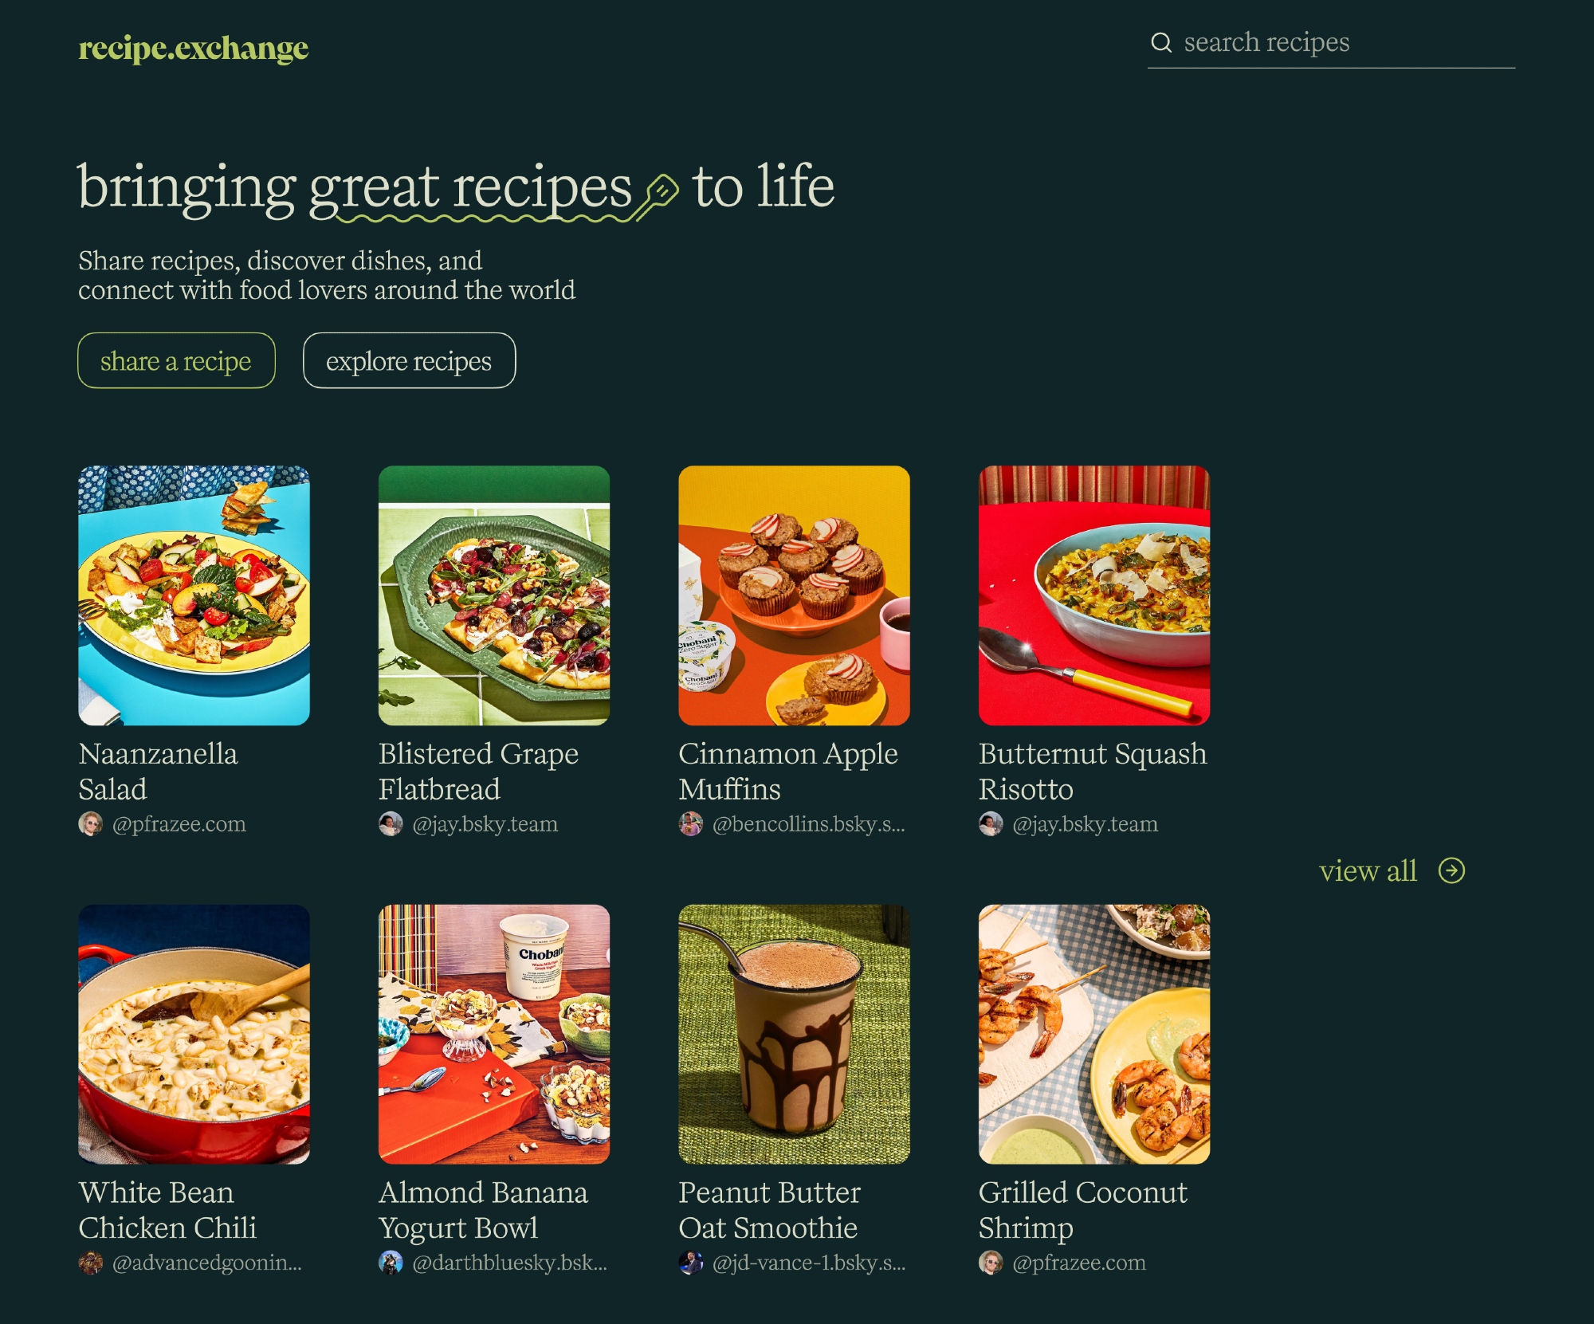Click the avatar under White Bean Chicken Chili

(x=91, y=1263)
